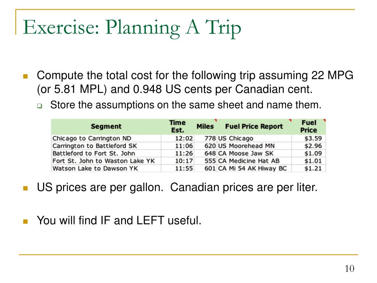Click the 10:17 time estimate cell
This screenshot has height=283, width=377.
[x=177, y=161]
